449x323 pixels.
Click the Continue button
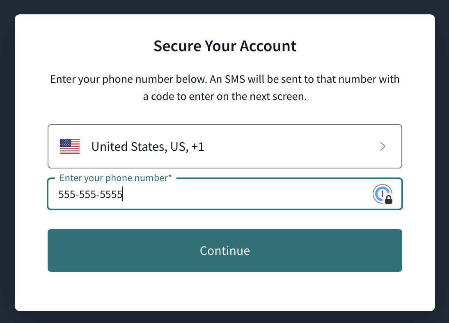tap(225, 250)
